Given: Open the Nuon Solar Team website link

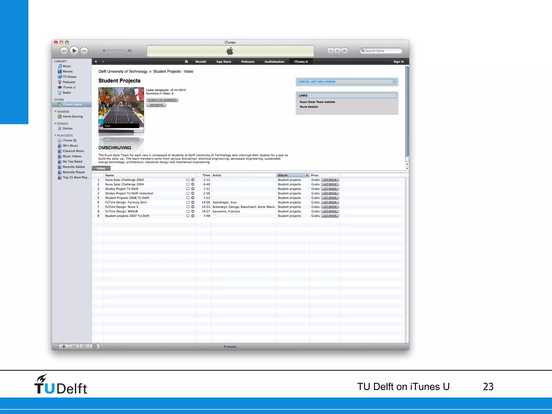Looking at the screenshot, I should (317, 102).
